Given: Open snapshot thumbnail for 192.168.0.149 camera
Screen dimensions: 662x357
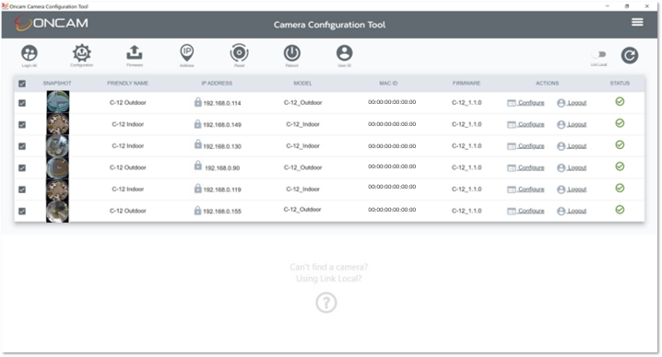Looking at the screenshot, I should coord(57,124).
